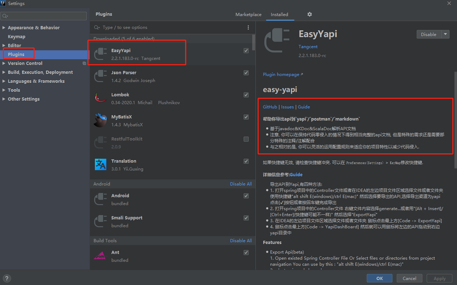
Task: Expand Build, Execution, Deployment node
Action: click(x=4, y=72)
